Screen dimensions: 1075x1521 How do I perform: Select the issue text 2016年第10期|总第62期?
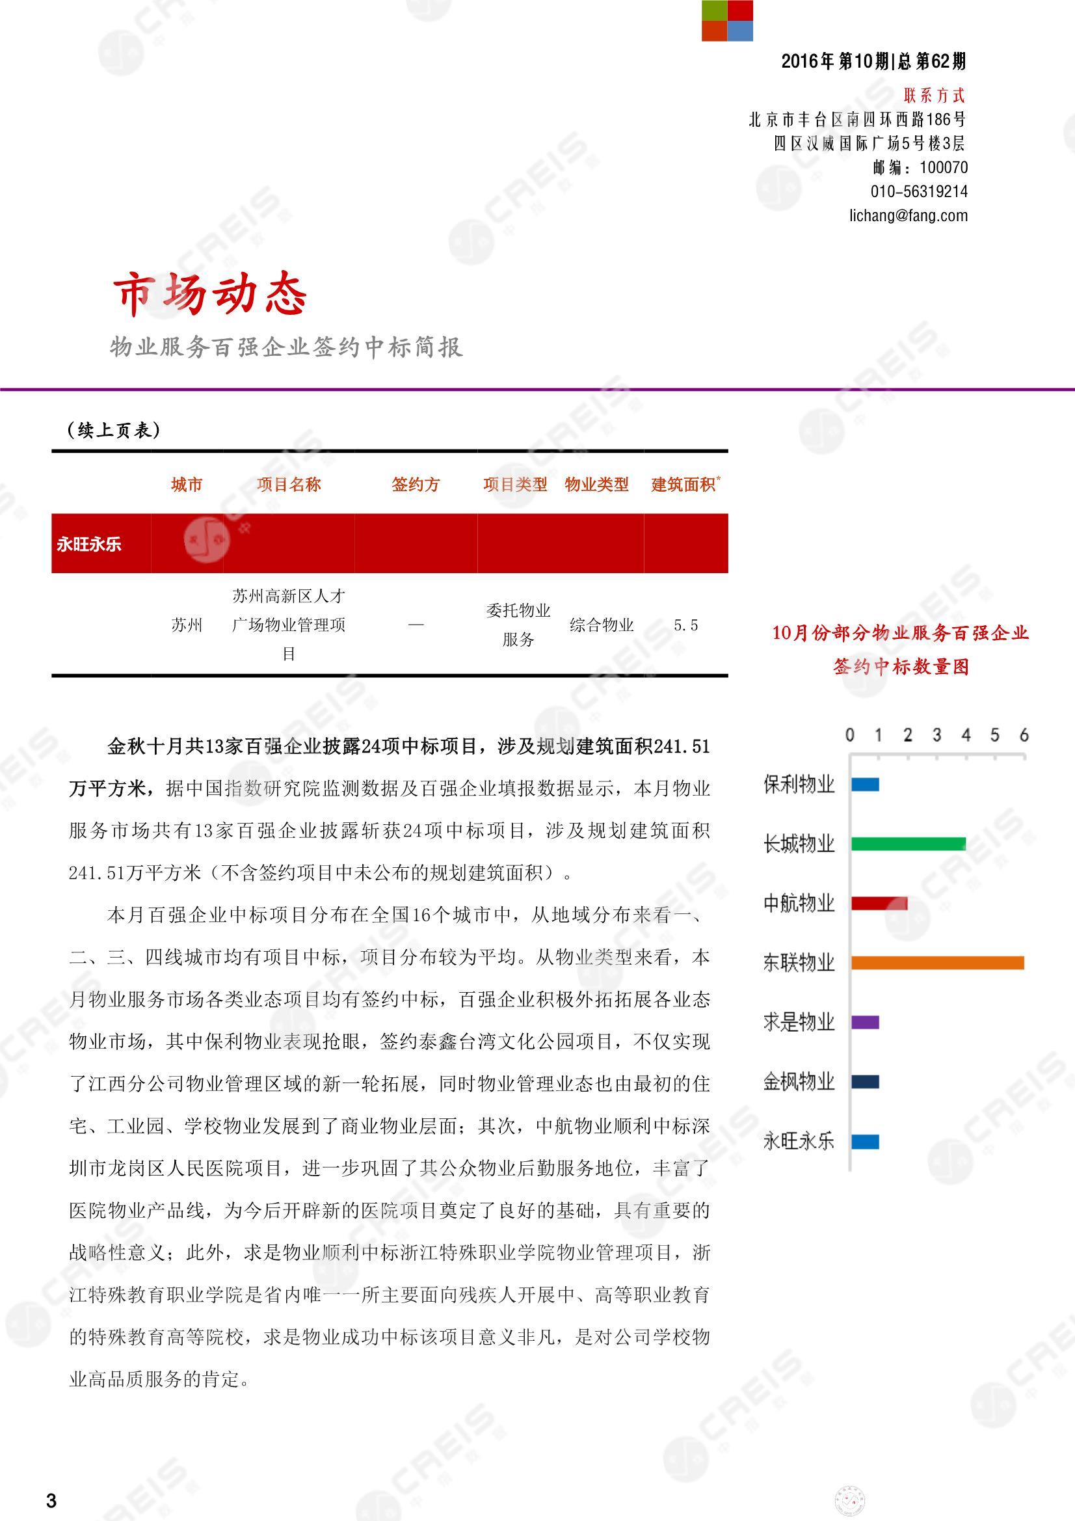point(873,62)
